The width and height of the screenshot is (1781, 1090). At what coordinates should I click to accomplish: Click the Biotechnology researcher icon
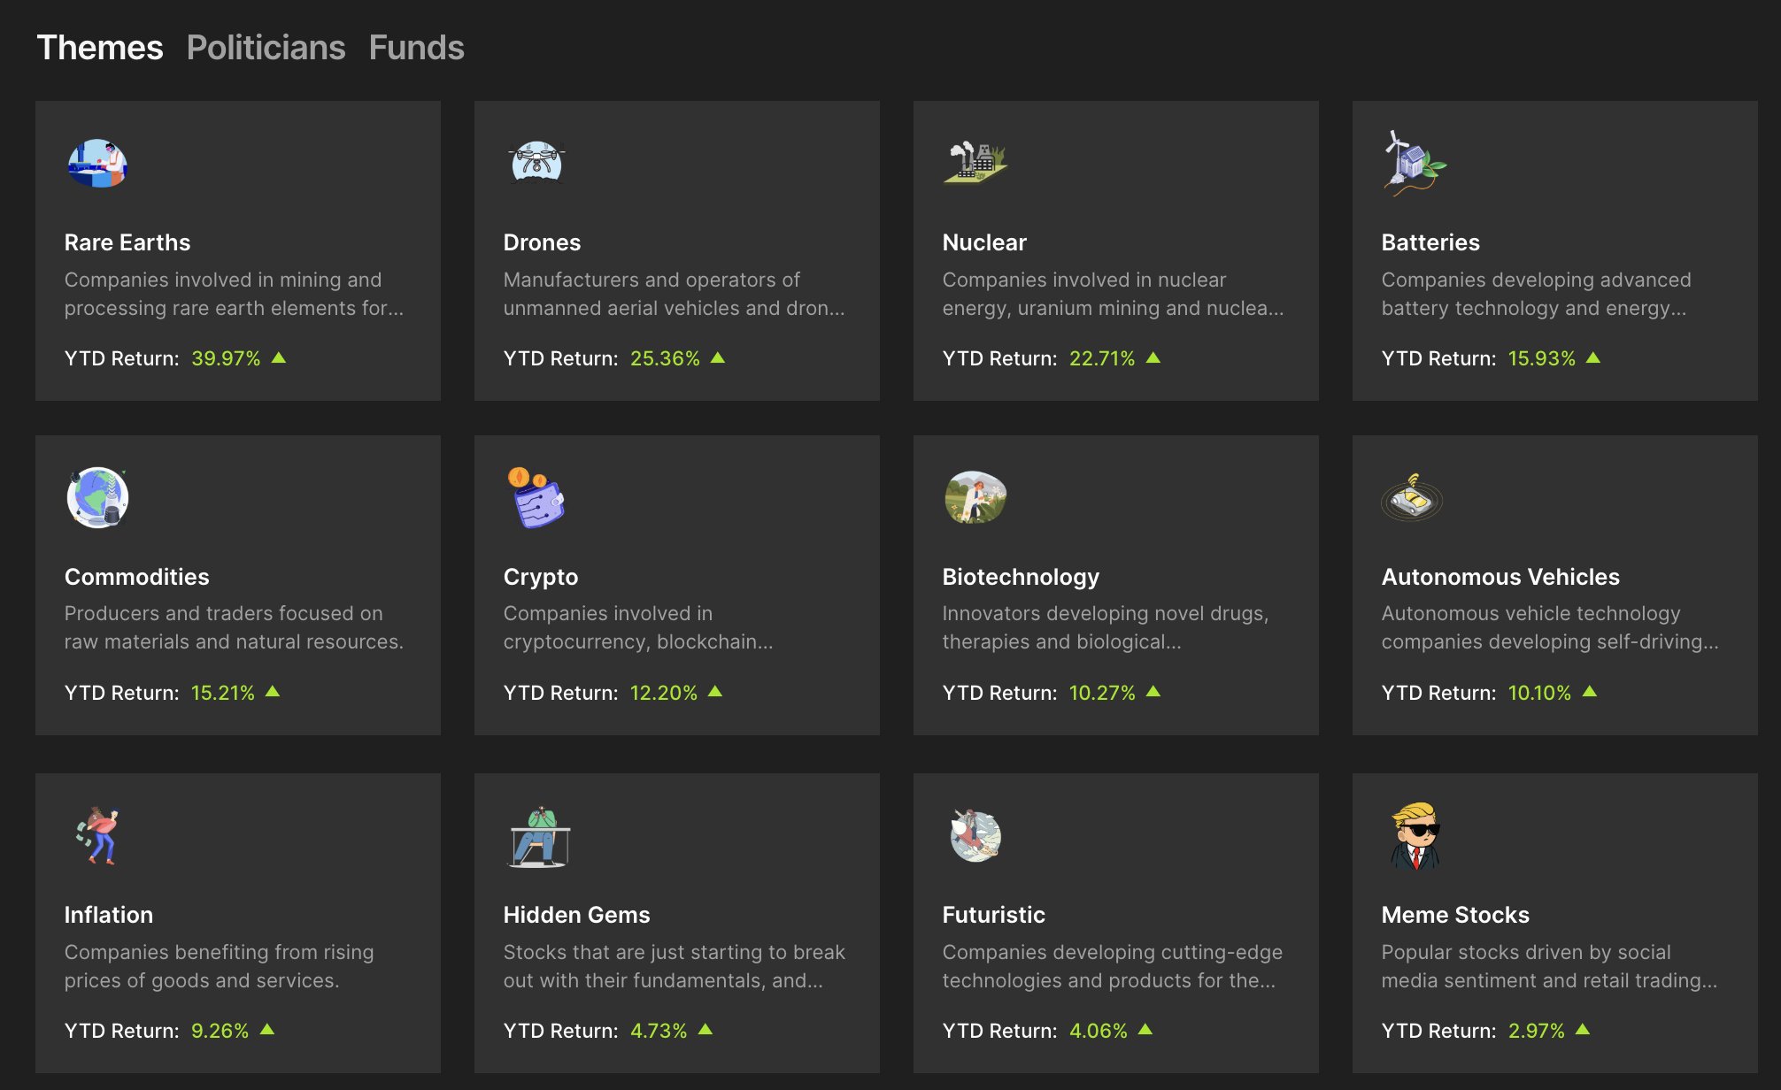[x=975, y=497]
